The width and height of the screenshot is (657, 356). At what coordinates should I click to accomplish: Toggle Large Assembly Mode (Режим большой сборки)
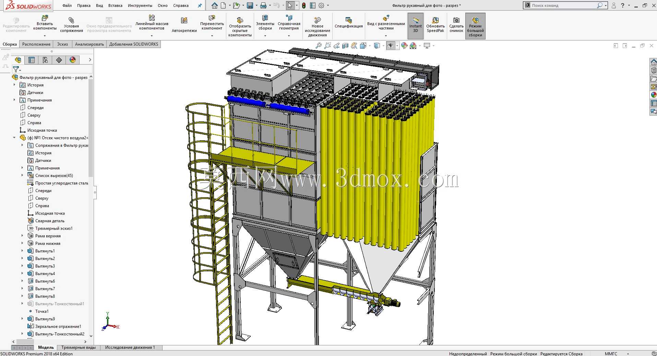[x=475, y=26]
